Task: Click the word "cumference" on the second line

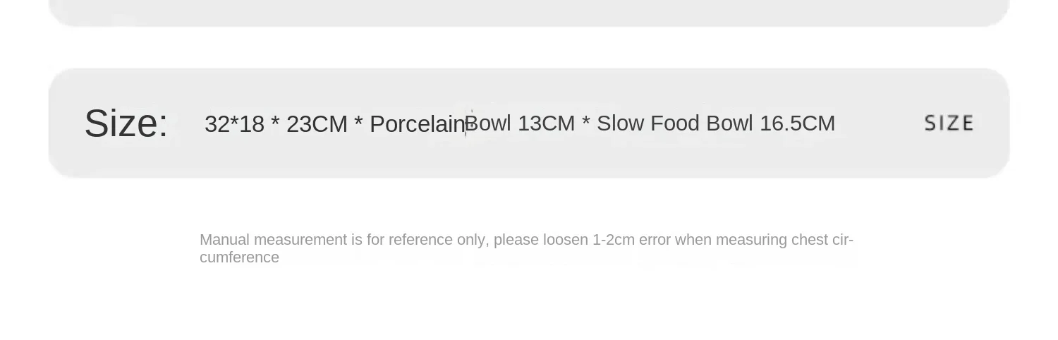Action: tap(239, 257)
